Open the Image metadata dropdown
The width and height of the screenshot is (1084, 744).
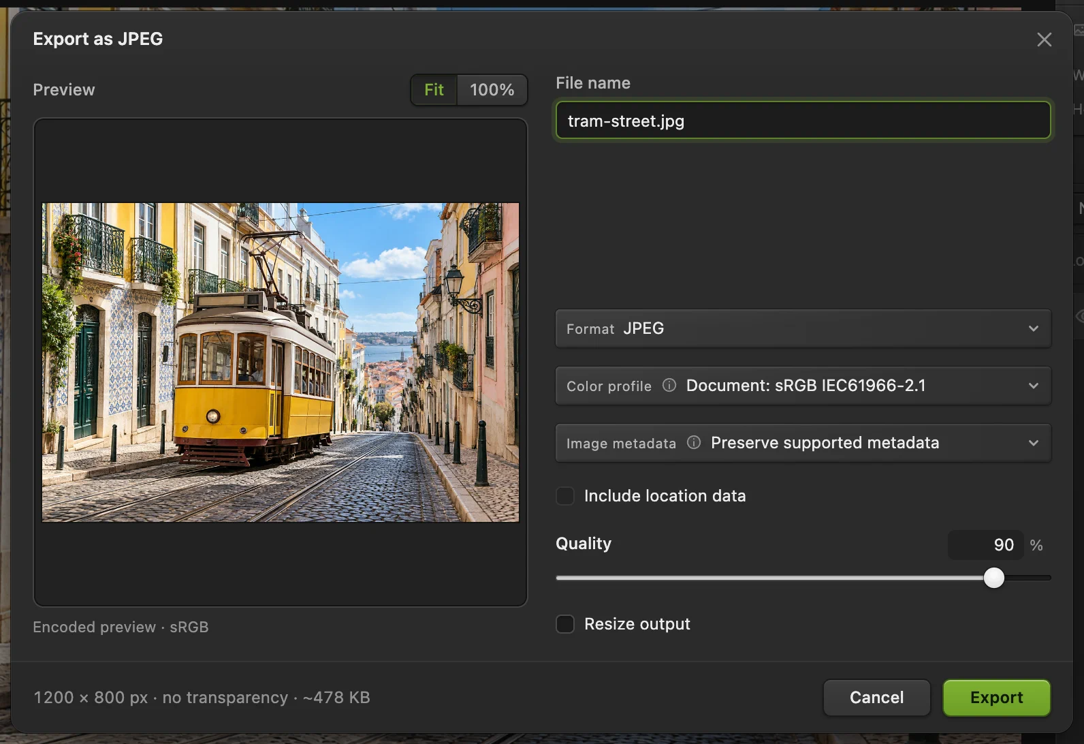point(803,443)
